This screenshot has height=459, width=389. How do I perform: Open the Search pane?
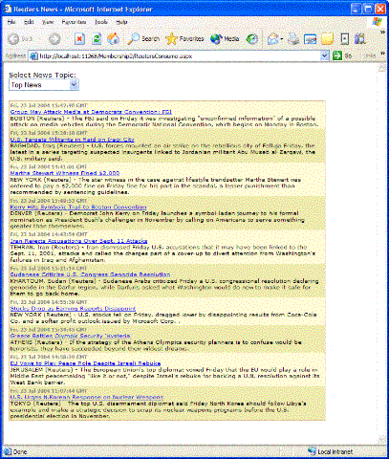pyautogui.click(x=143, y=39)
